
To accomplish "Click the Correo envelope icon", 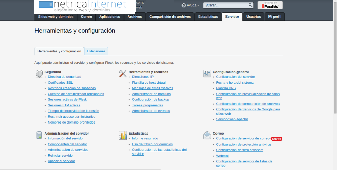I will 207,135.
